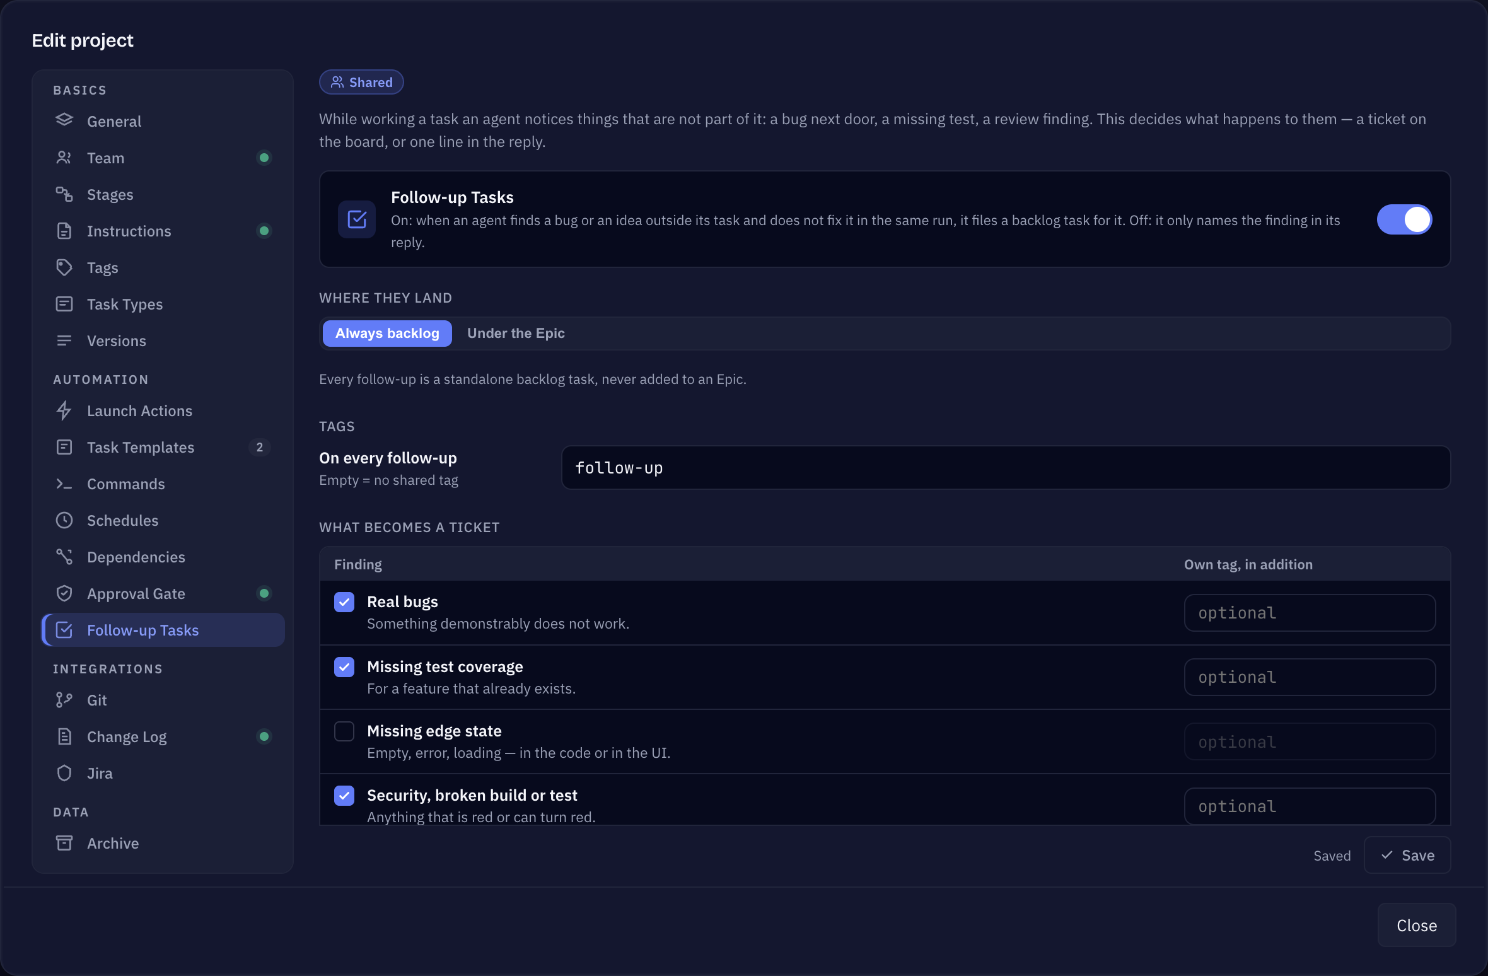The height and width of the screenshot is (976, 1488).
Task: Uncheck Missing test coverage checkbox
Action: coord(344,666)
